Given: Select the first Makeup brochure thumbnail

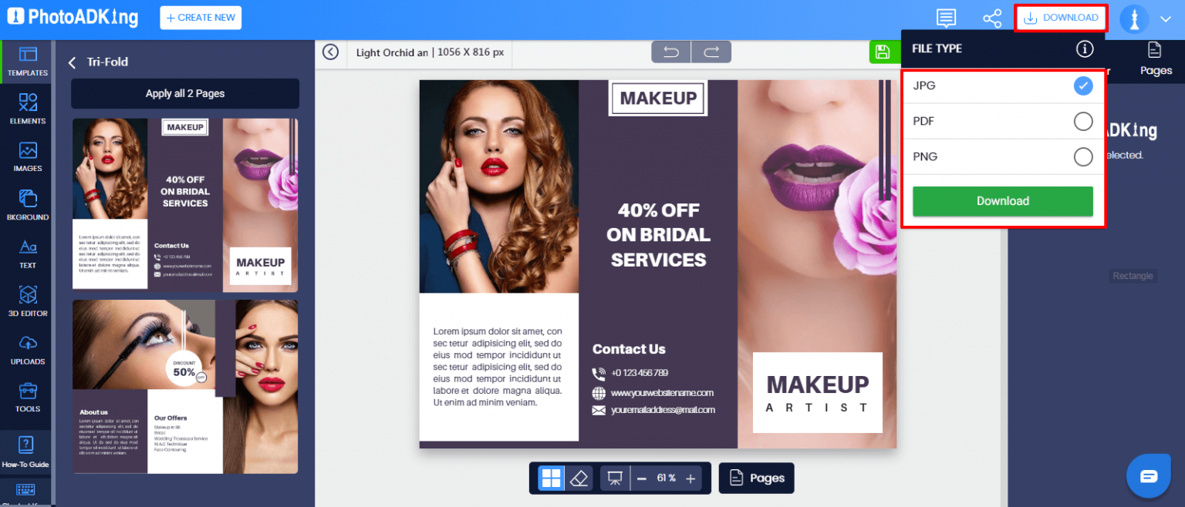Looking at the screenshot, I should click(x=184, y=204).
